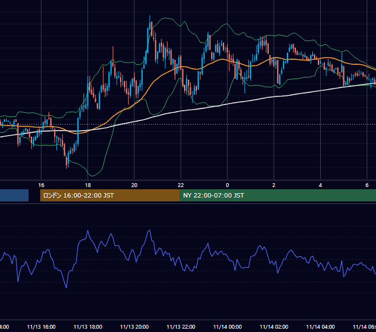Click the 11/13 22:00 label on the lower axis
The image size is (376, 332).
click(181, 326)
